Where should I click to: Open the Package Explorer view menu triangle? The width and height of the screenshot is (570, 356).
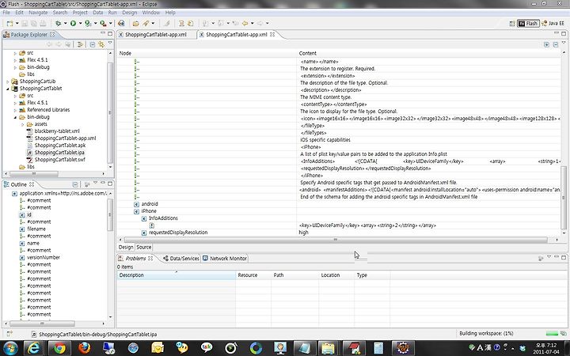(x=110, y=44)
